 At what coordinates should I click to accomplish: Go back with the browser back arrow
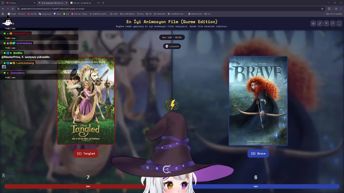click(x=3, y=9)
